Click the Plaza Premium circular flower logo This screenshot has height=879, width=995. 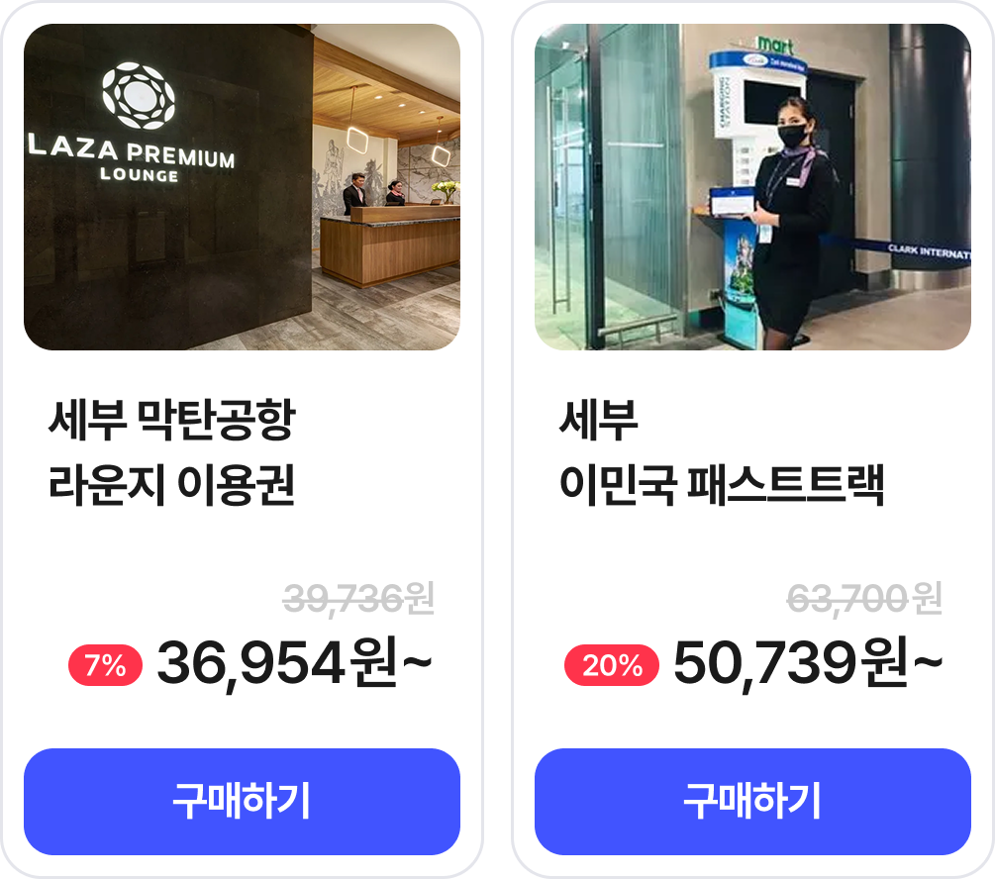click(x=139, y=95)
